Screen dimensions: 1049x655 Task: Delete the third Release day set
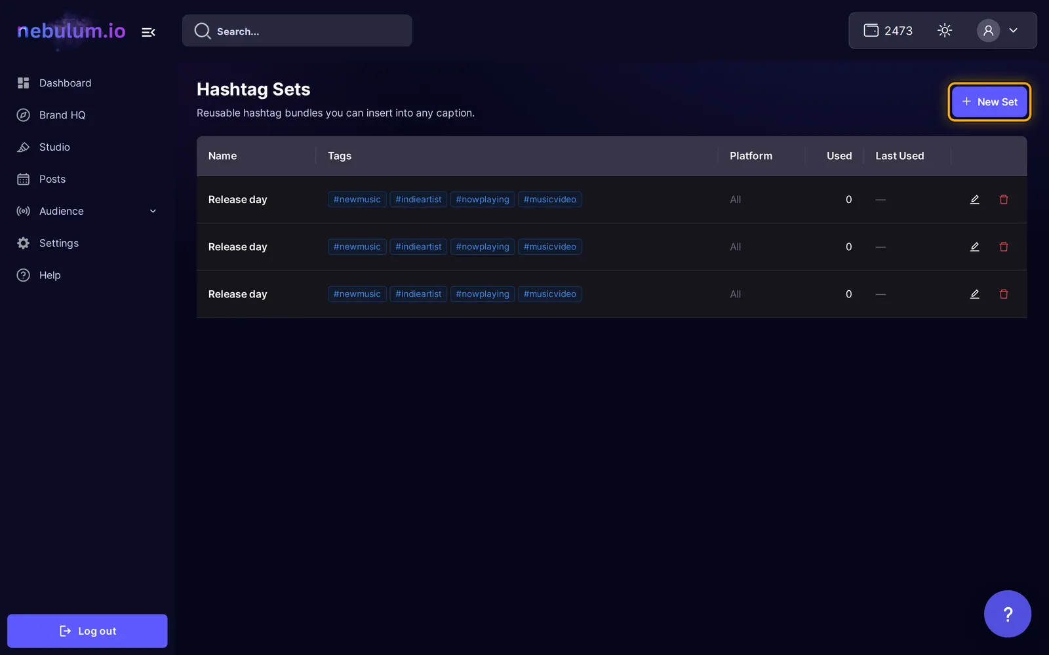(x=1004, y=294)
